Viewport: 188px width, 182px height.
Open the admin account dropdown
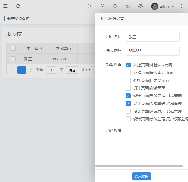pyautogui.click(x=167, y=6)
